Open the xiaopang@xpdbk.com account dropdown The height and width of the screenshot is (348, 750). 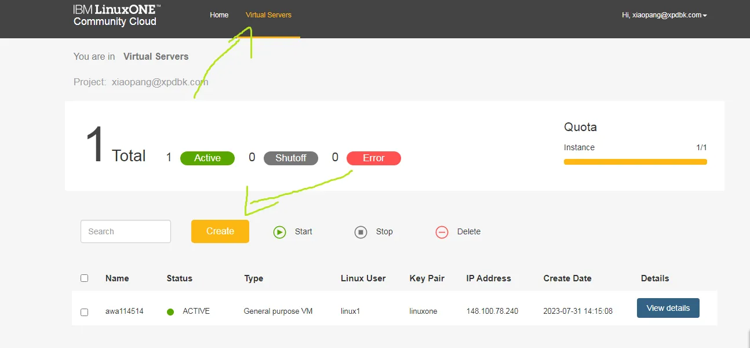click(x=664, y=15)
